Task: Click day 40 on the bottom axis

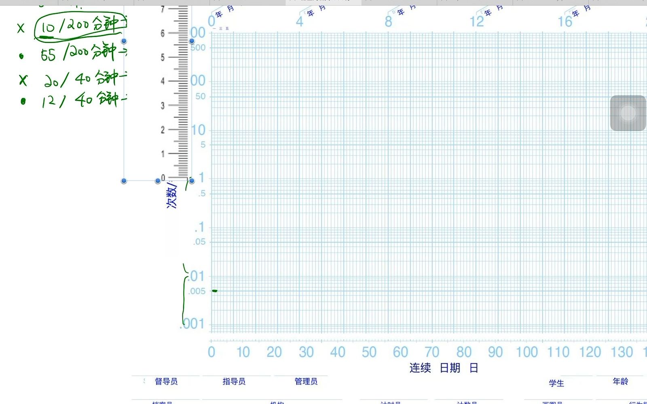Action: (x=338, y=352)
